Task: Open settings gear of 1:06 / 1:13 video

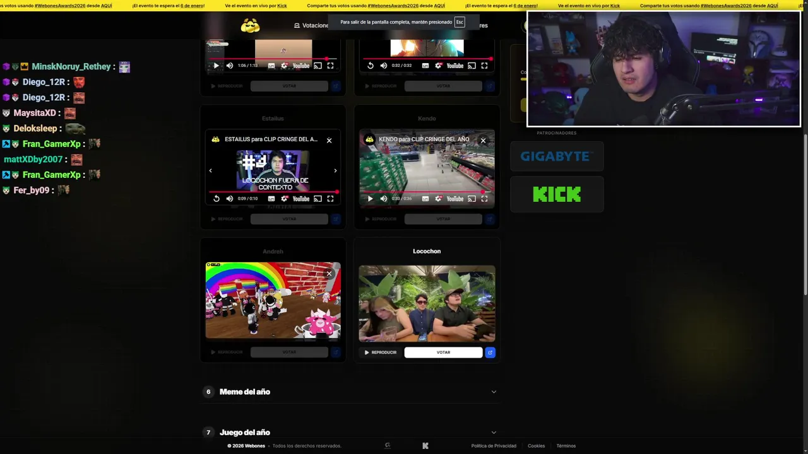Action: [x=285, y=66]
